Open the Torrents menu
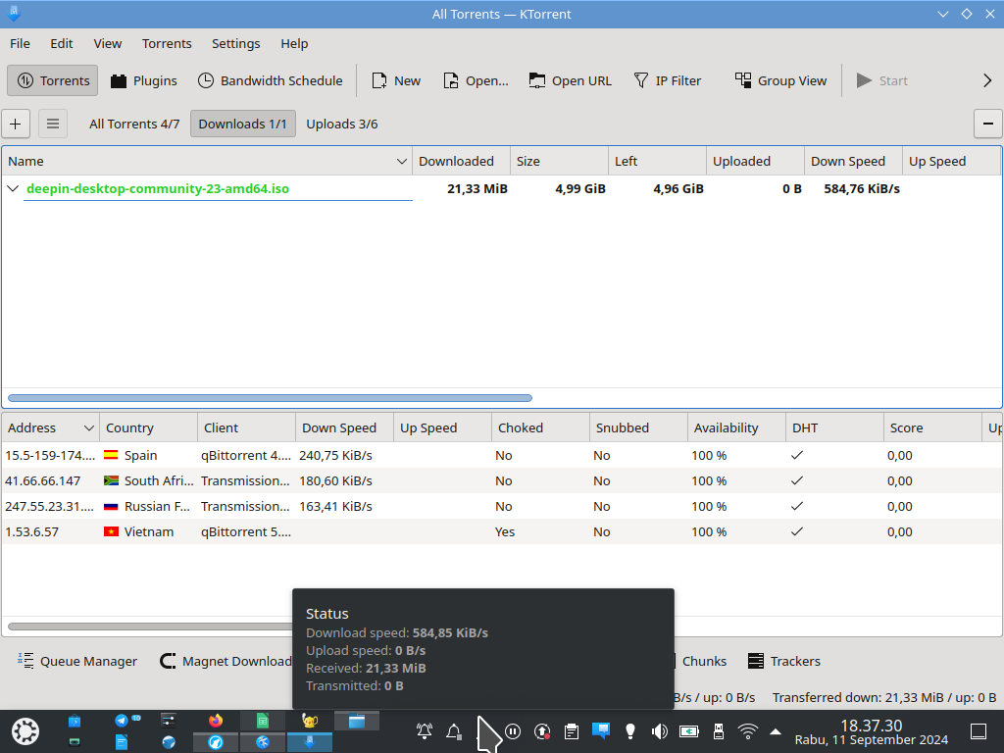 [x=167, y=43]
